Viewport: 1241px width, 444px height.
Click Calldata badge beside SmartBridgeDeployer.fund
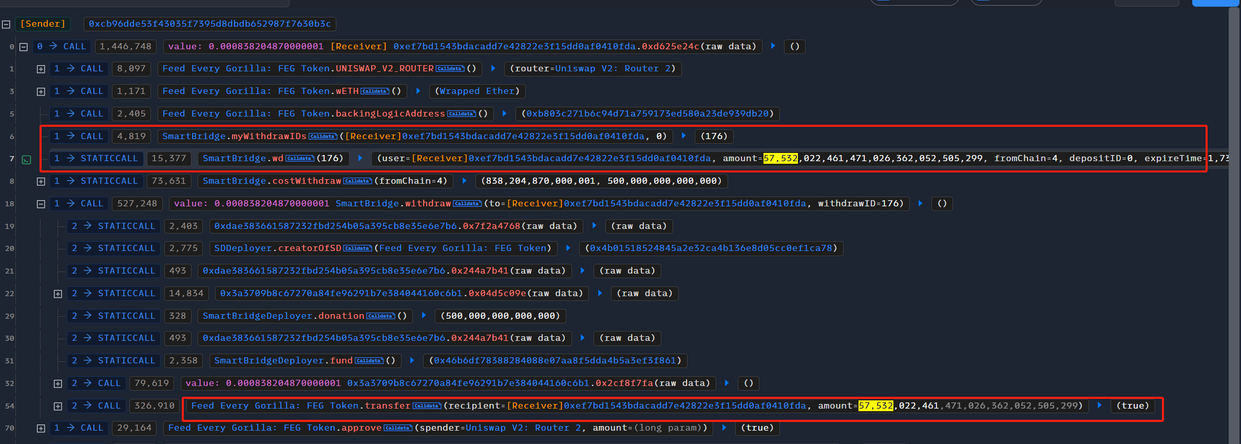369,361
